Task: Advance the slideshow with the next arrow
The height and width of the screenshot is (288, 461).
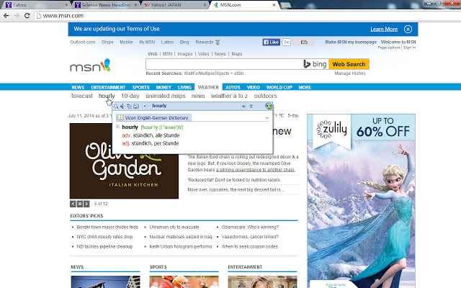Action: [86, 203]
